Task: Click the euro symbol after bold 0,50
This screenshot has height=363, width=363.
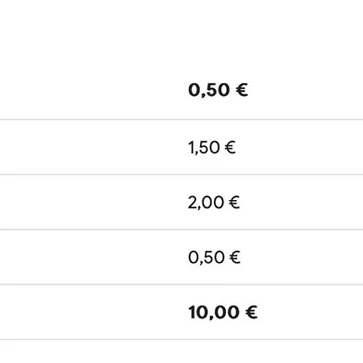Action: coord(242,90)
